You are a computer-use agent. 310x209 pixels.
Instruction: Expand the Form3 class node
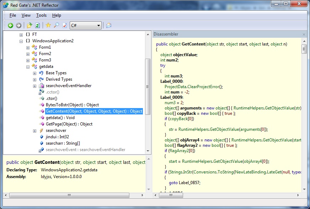28,60
